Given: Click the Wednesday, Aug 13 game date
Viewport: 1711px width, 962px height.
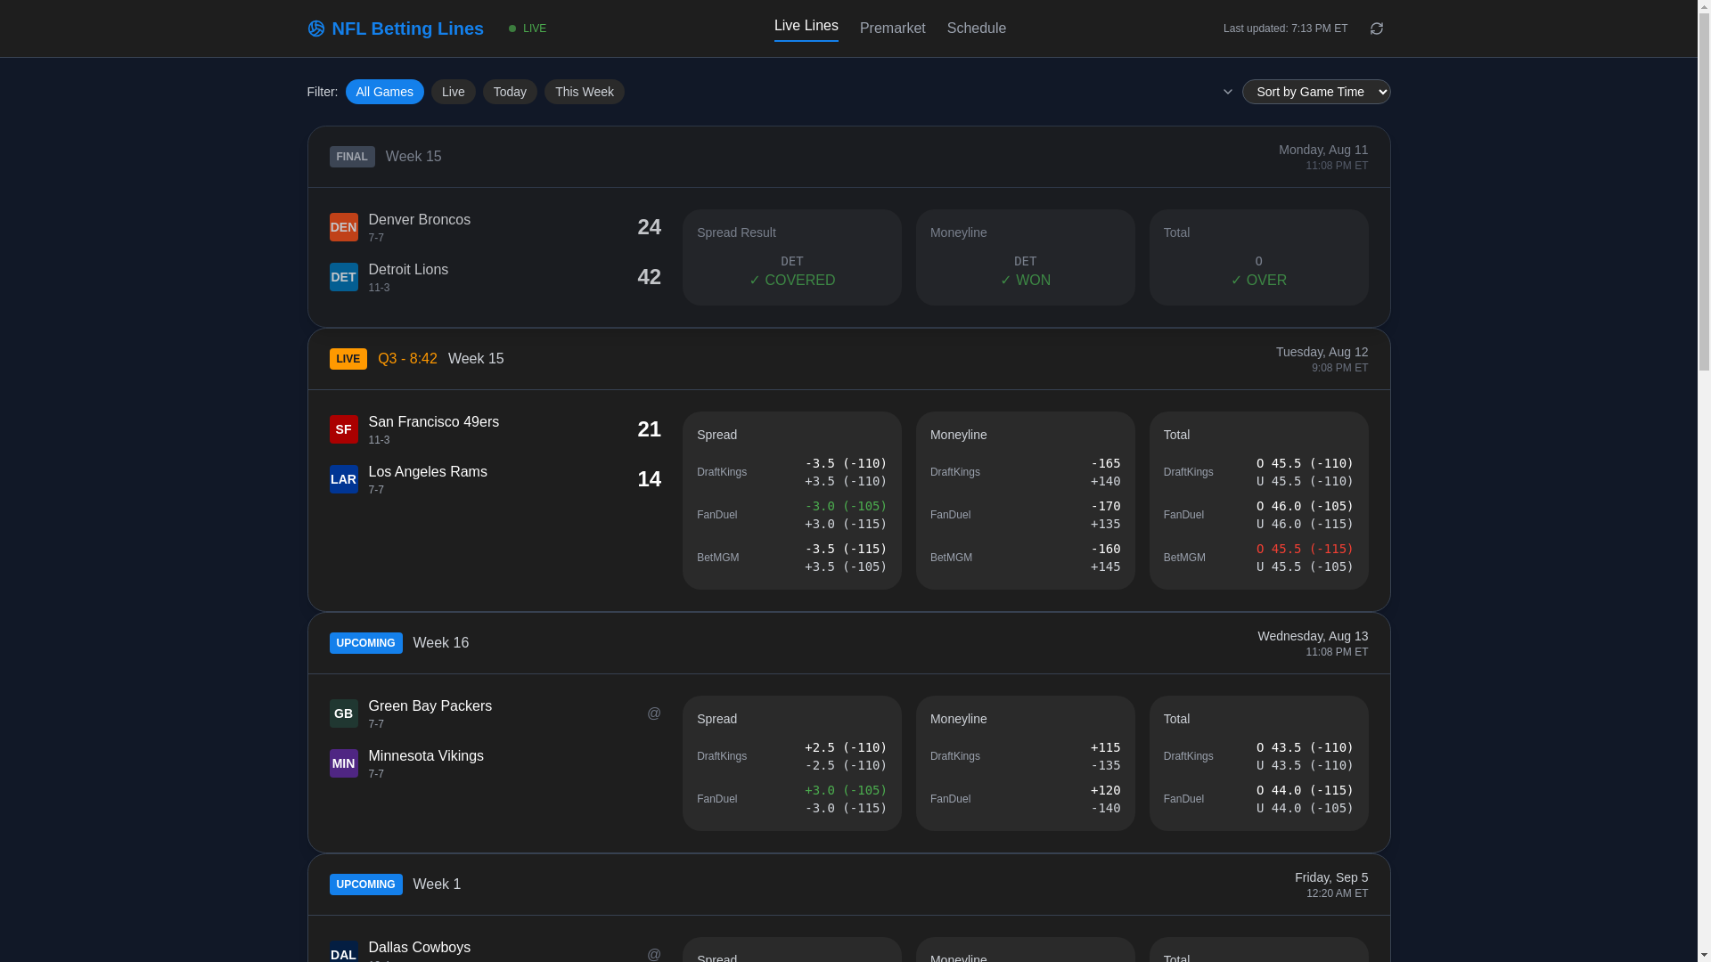Looking at the screenshot, I should [1313, 636].
